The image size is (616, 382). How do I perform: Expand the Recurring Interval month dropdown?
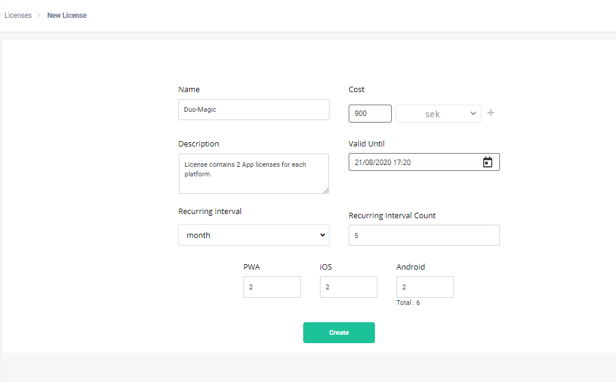click(x=254, y=235)
